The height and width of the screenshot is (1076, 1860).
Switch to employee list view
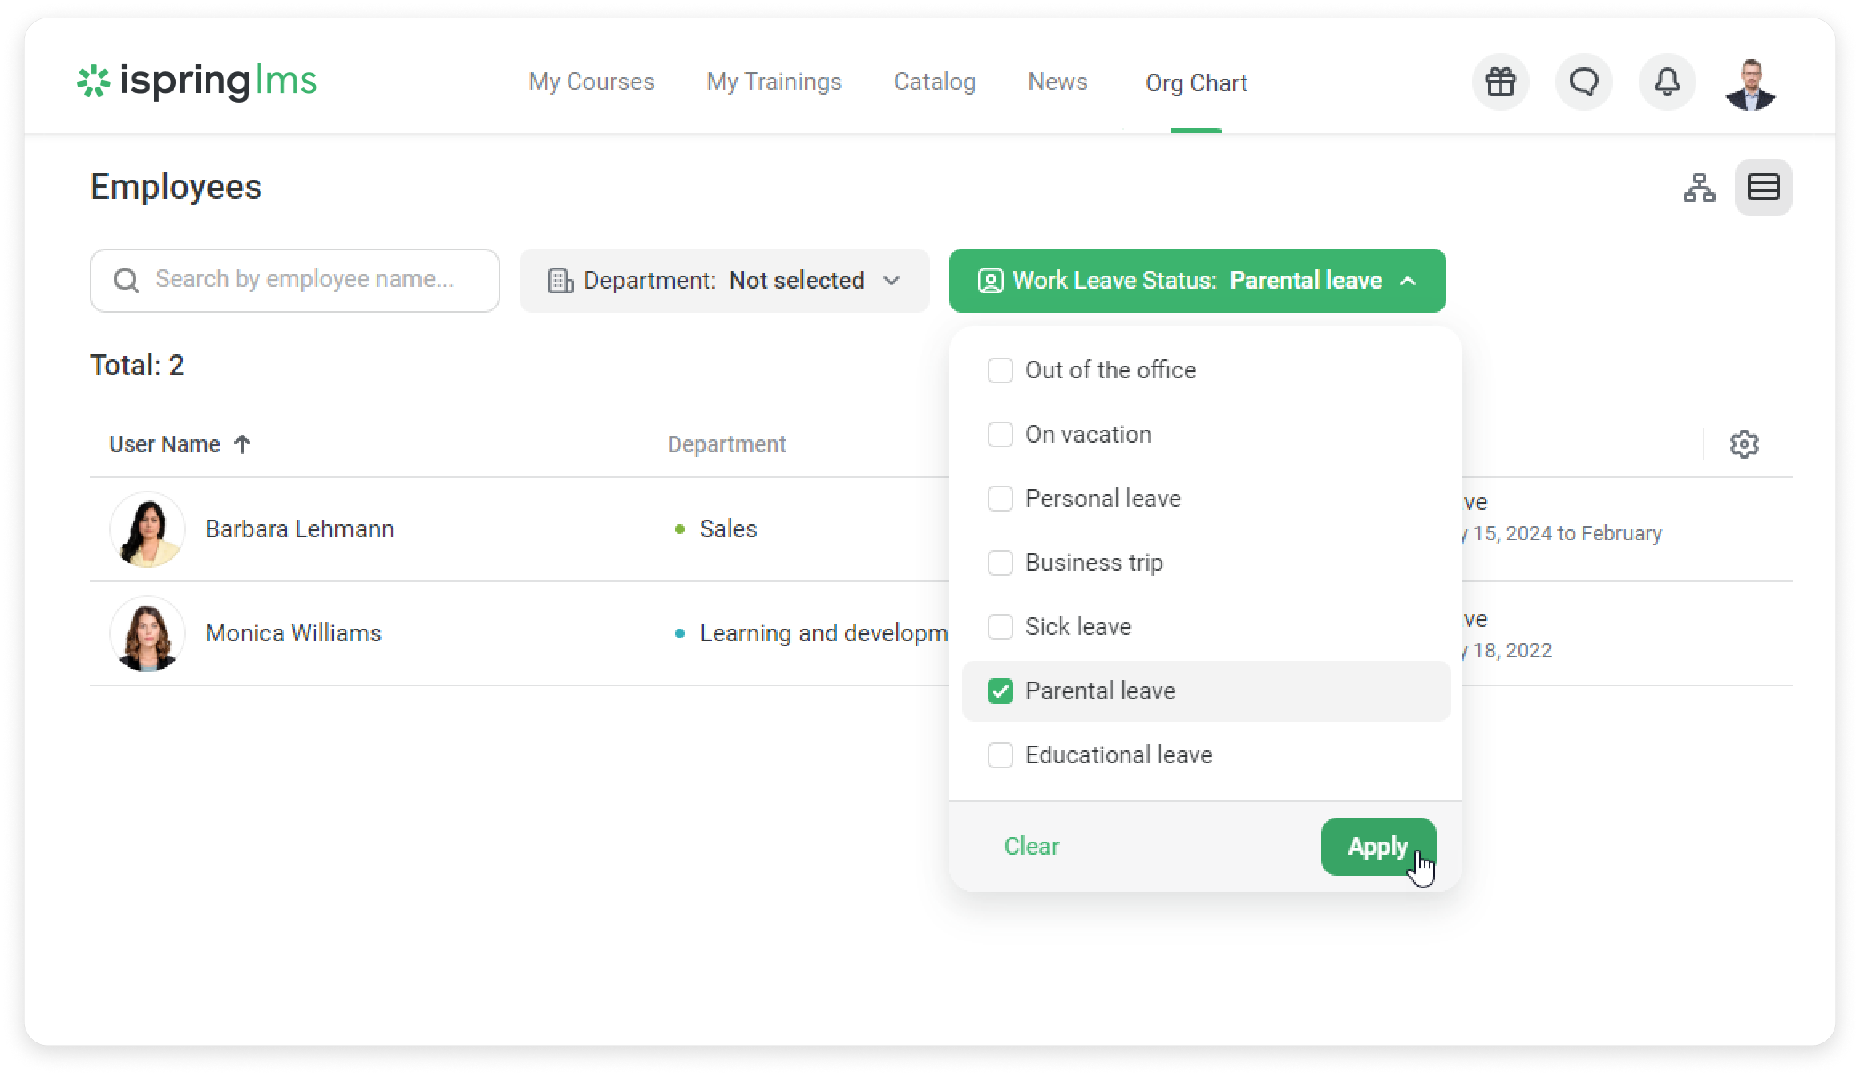[1763, 188]
